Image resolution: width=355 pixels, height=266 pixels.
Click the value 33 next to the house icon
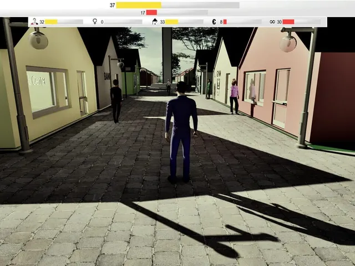(163, 22)
